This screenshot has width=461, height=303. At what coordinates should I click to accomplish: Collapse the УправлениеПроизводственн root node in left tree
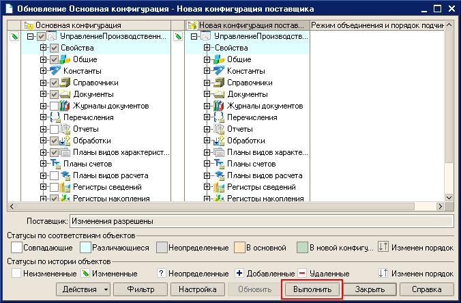[x=30, y=36]
